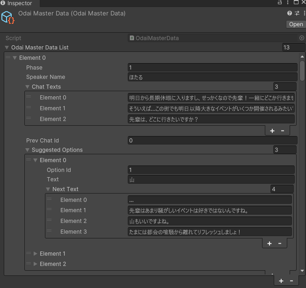Click drag handle of Suggested Options Element 2

(x=29, y=263)
